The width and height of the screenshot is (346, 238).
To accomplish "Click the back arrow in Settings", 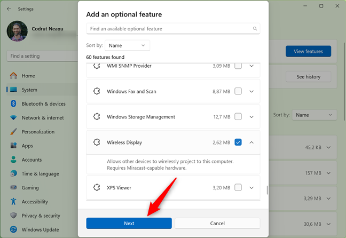I will click(9, 9).
